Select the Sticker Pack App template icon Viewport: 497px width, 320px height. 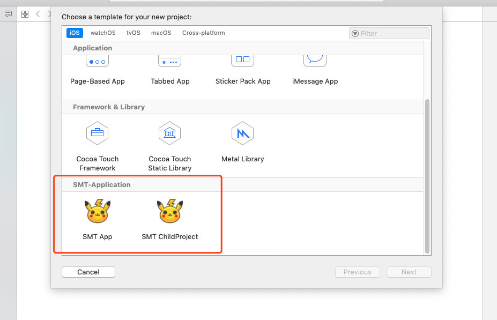click(242, 61)
